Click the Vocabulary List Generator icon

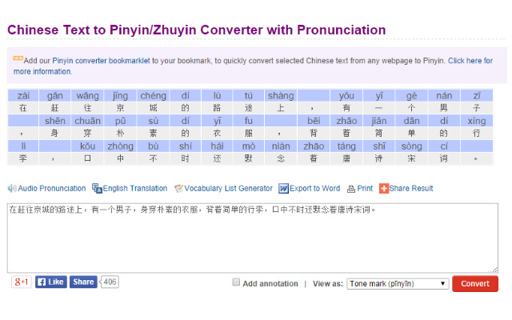[179, 189]
